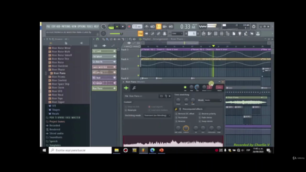Viewport: 306px width, 172px height.
Task: Select the Laurie Webb Kick picker clip
Action: [104, 67]
